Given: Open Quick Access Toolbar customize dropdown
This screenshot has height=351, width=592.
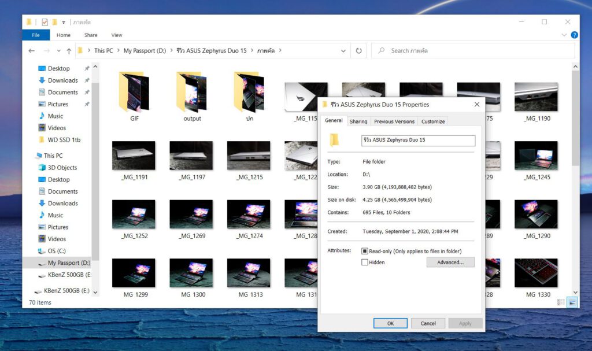Looking at the screenshot, I should tap(64, 23).
